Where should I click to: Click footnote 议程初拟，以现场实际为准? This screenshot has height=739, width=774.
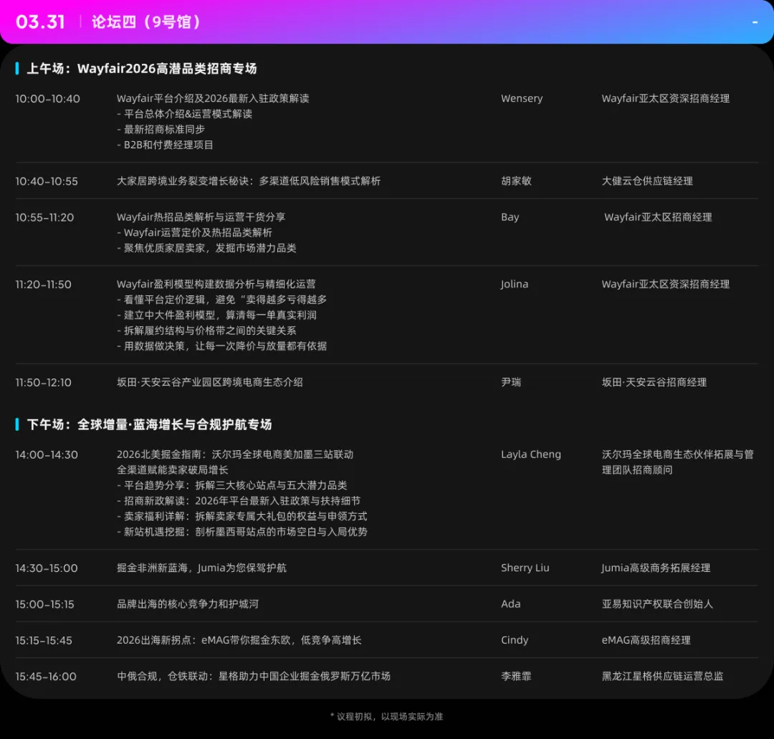tap(386, 716)
